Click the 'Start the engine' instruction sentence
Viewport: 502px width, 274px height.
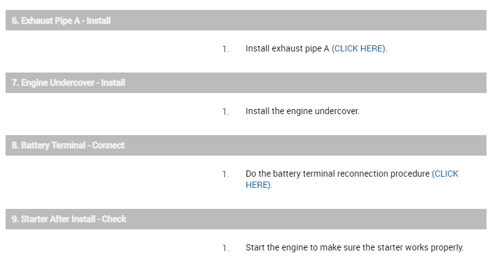(x=354, y=248)
